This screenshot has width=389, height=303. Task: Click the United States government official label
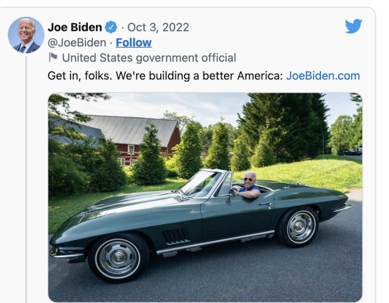[149, 58]
